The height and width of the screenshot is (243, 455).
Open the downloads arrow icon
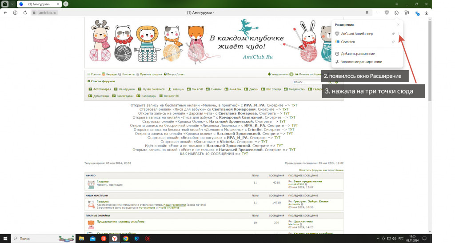(x=427, y=13)
